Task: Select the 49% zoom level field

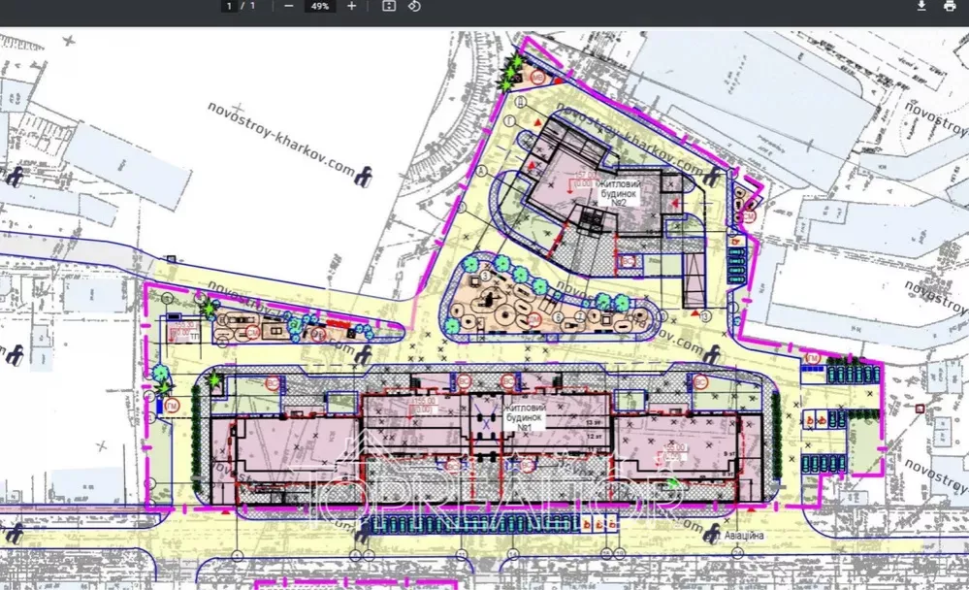Action: (319, 6)
